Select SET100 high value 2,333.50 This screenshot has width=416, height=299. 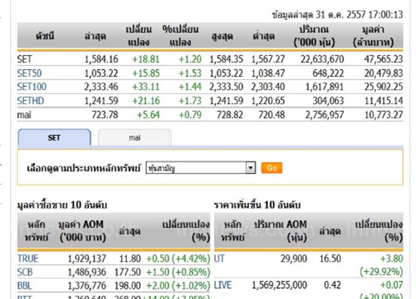click(x=226, y=87)
